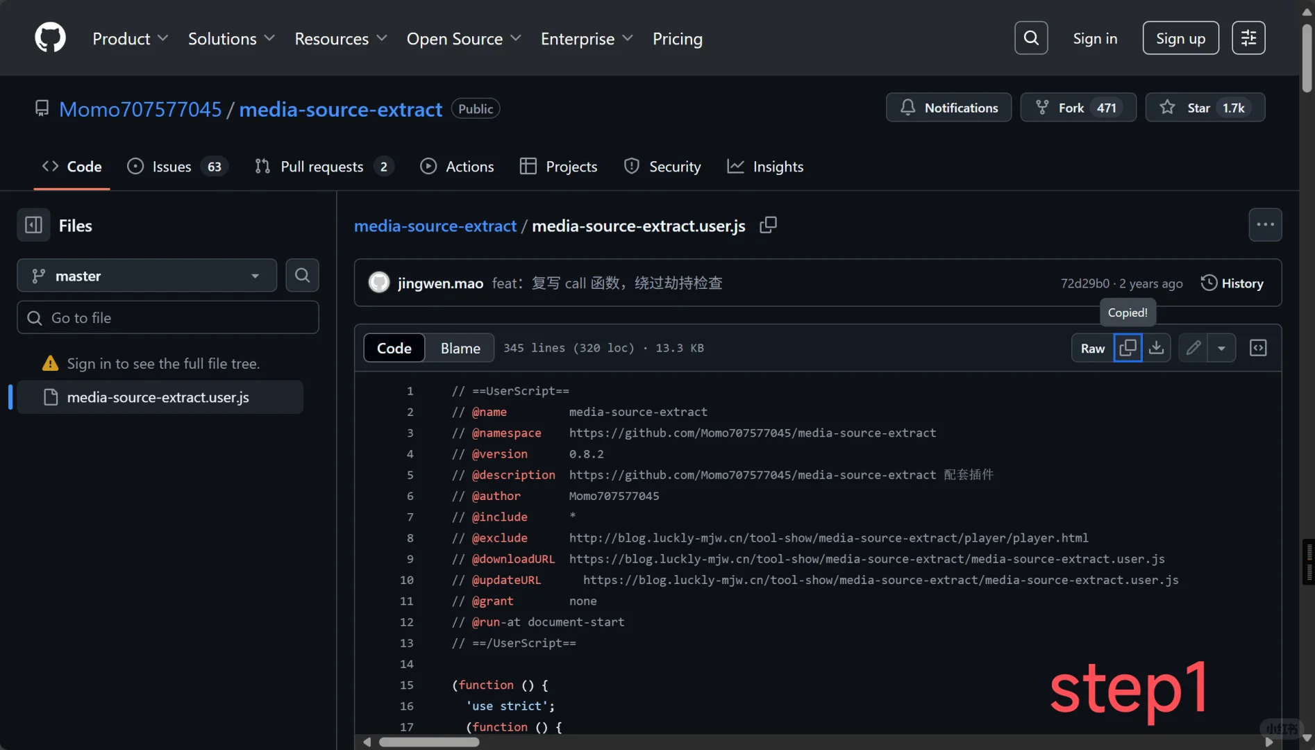
Task: Collapse the file tree side panel
Action: [x=33, y=225]
